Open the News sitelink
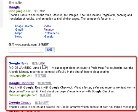This screenshot has width=138, height=112. [x=19, y=36]
